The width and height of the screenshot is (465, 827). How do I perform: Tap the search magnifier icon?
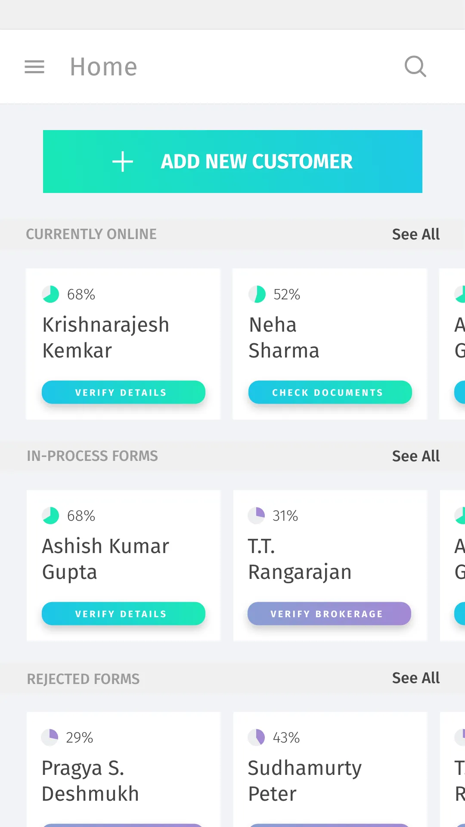[x=415, y=67]
